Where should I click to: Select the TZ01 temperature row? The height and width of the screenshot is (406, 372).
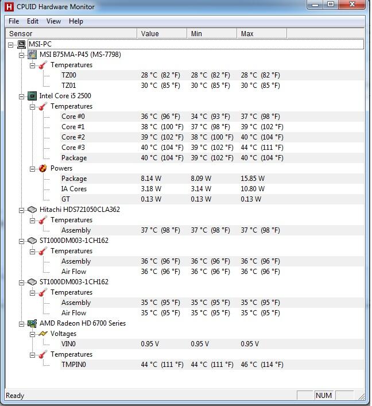tap(212, 86)
